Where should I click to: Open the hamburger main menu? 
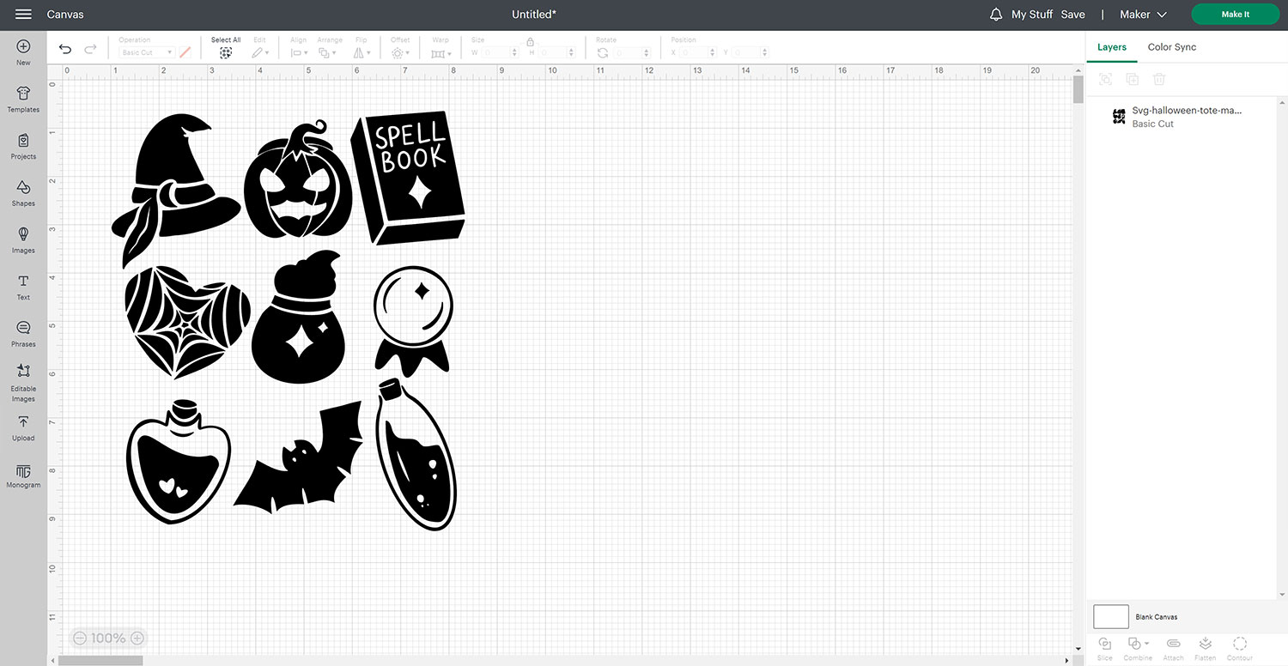(23, 15)
